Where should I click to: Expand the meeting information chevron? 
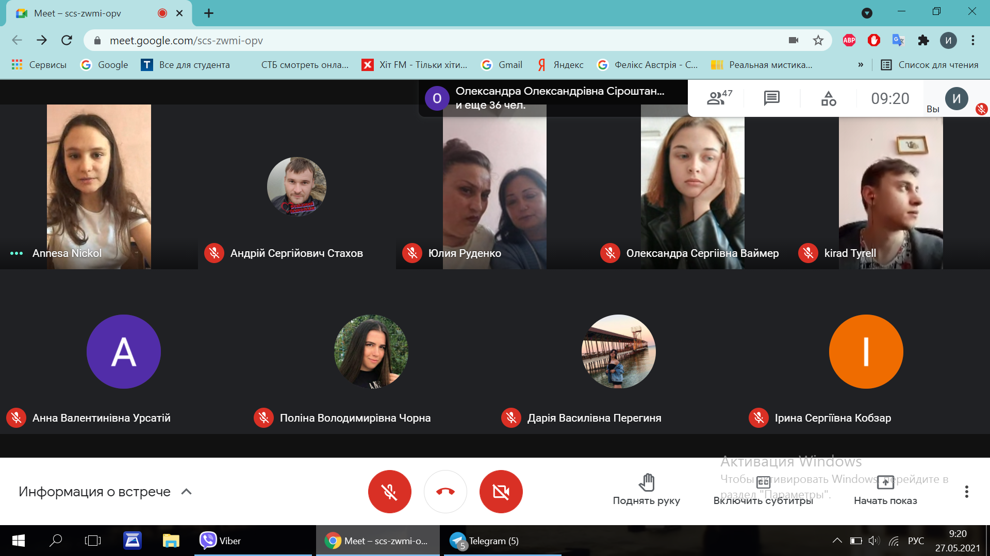coord(187,492)
